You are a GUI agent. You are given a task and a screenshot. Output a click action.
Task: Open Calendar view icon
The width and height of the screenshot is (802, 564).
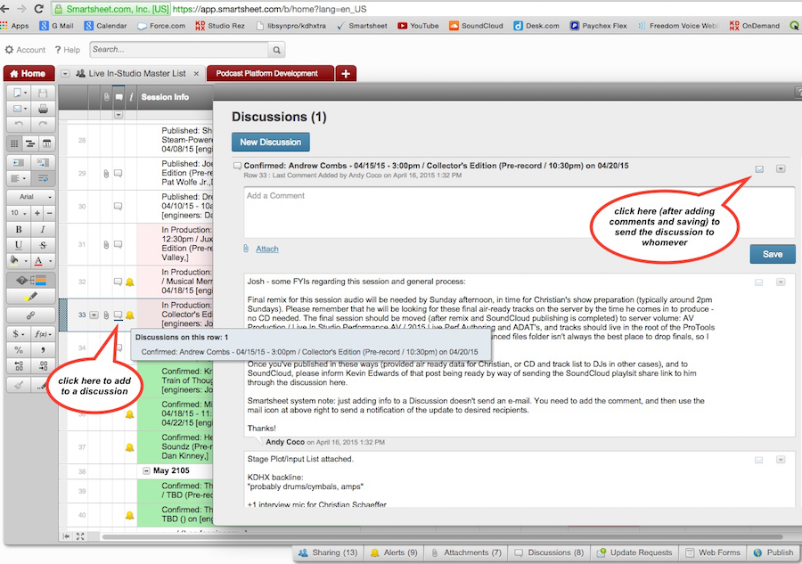pos(46,143)
